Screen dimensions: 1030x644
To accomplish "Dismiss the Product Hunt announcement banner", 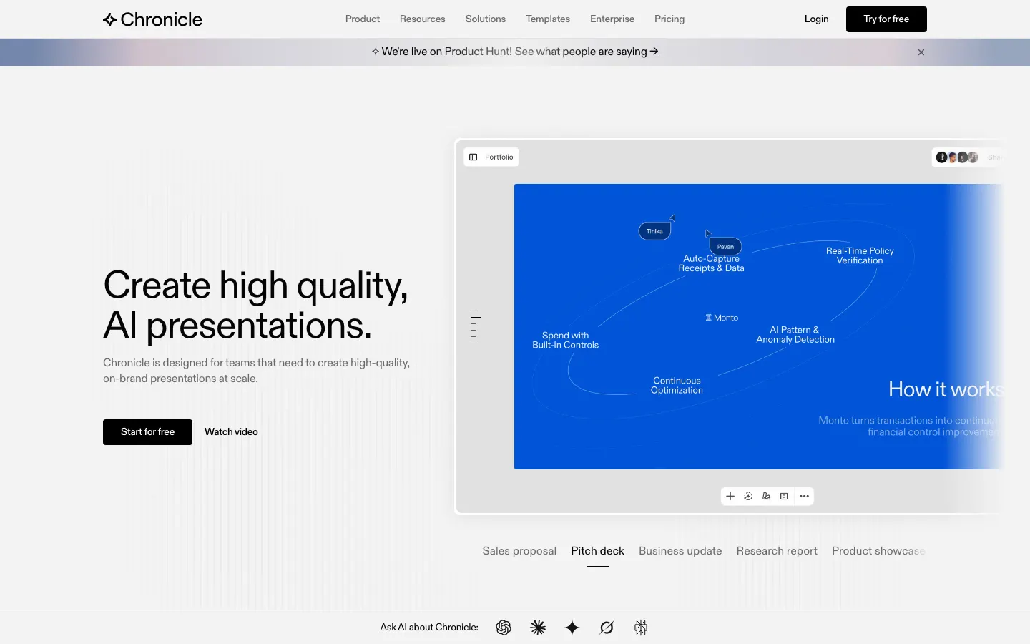I will pos(921,52).
